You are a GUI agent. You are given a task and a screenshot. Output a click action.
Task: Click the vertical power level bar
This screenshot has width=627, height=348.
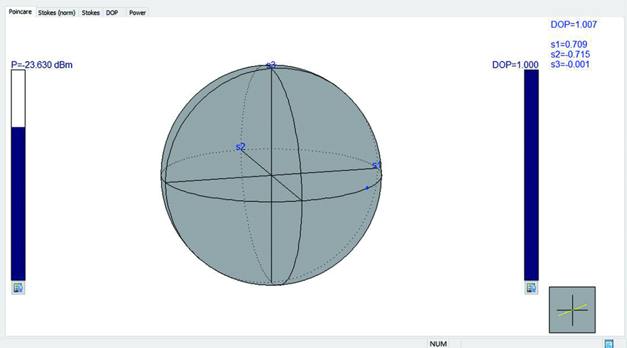pos(18,175)
